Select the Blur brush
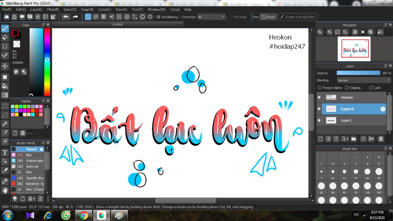The width and height of the screenshot is (393, 221). coord(28,155)
